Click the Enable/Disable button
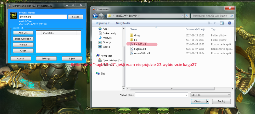This screenshot has height=114, width=255. coord(23,39)
